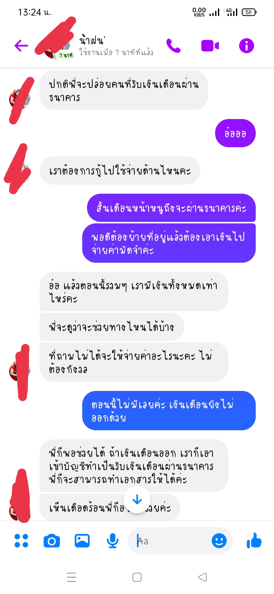Tap the microphone voice message icon
Image resolution: width=274 pixels, height=594 pixels.
(113, 541)
